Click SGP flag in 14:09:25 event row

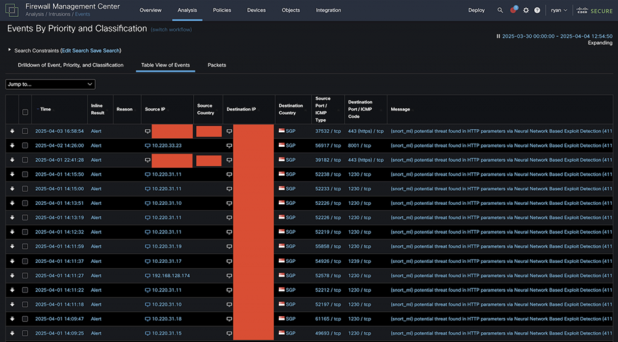[x=281, y=333]
